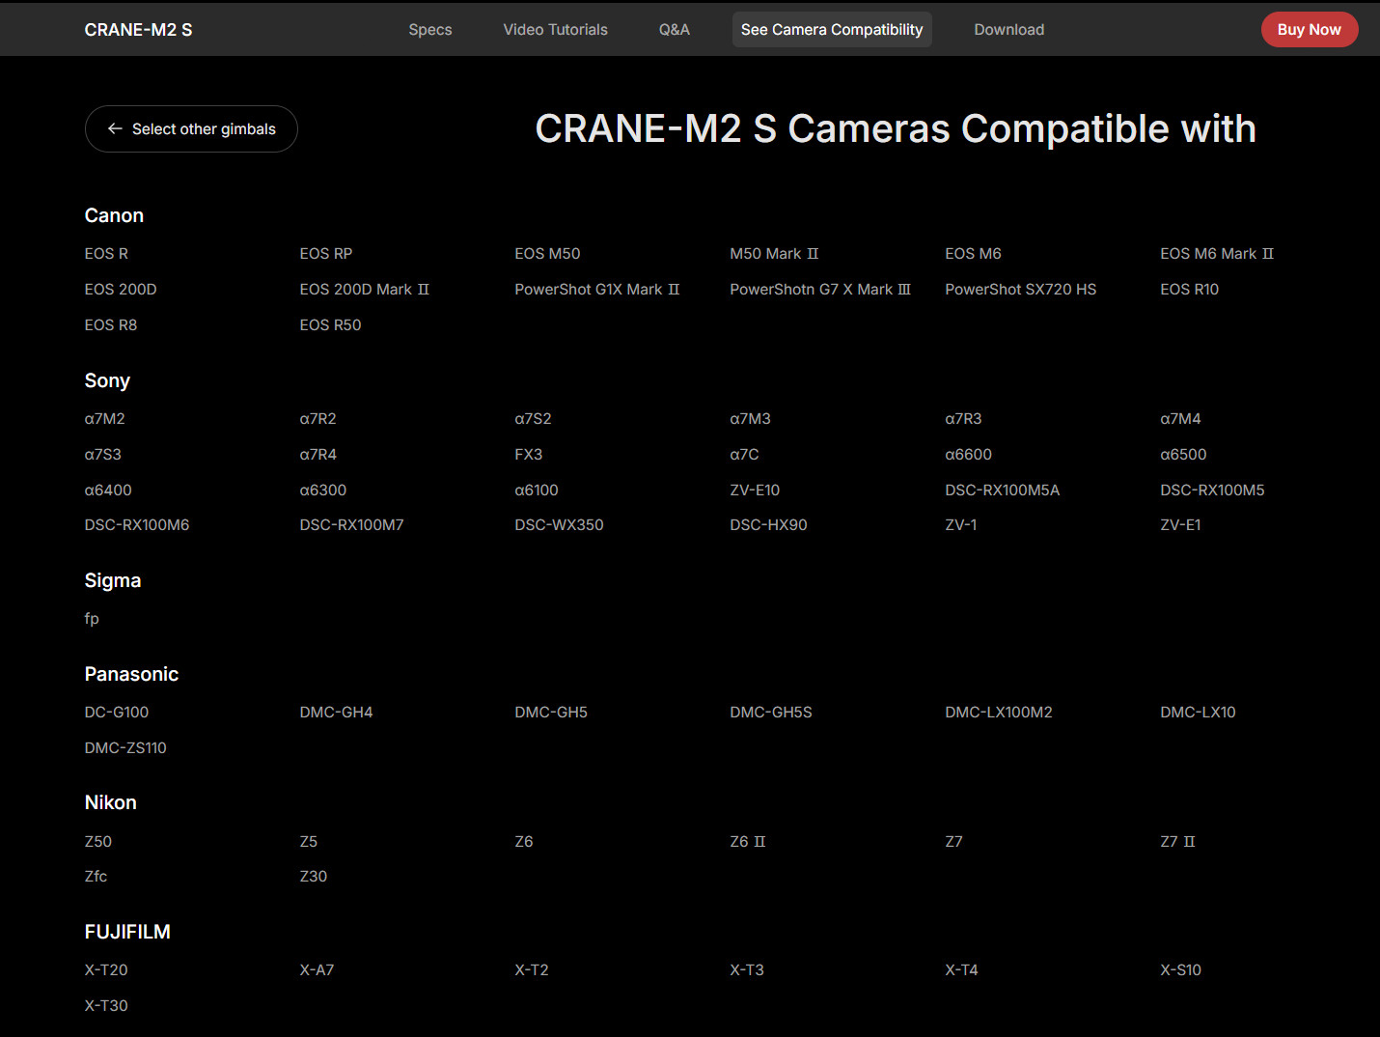The width and height of the screenshot is (1380, 1037).
Task: Select DSC-RX100M7 camera
Action: [352, 525]
